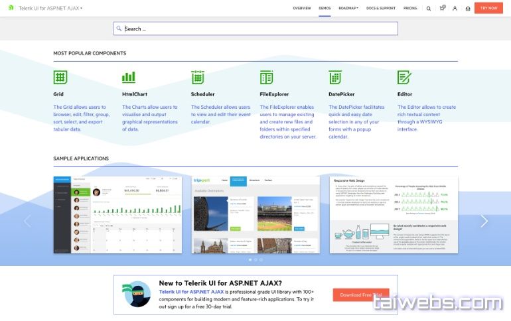Expand the Roadmap menu dropdown
Screen dimensions: 511x321
pyautogui.click(x=348, y=8)
